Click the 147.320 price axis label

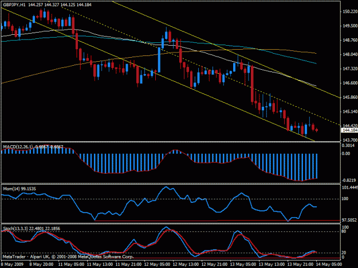(x=350, y=69)
